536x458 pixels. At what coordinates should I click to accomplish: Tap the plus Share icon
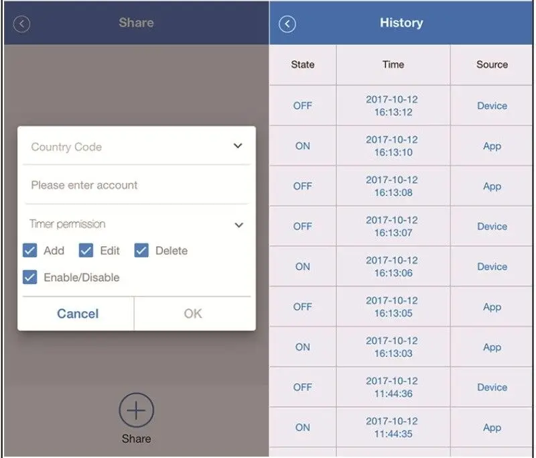coord(137,410)
